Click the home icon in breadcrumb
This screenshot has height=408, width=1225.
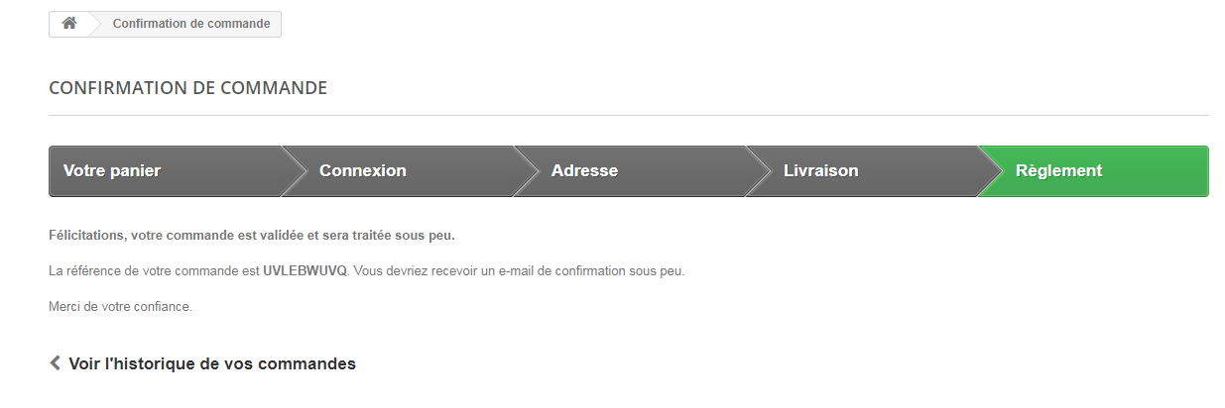point(69,24)
